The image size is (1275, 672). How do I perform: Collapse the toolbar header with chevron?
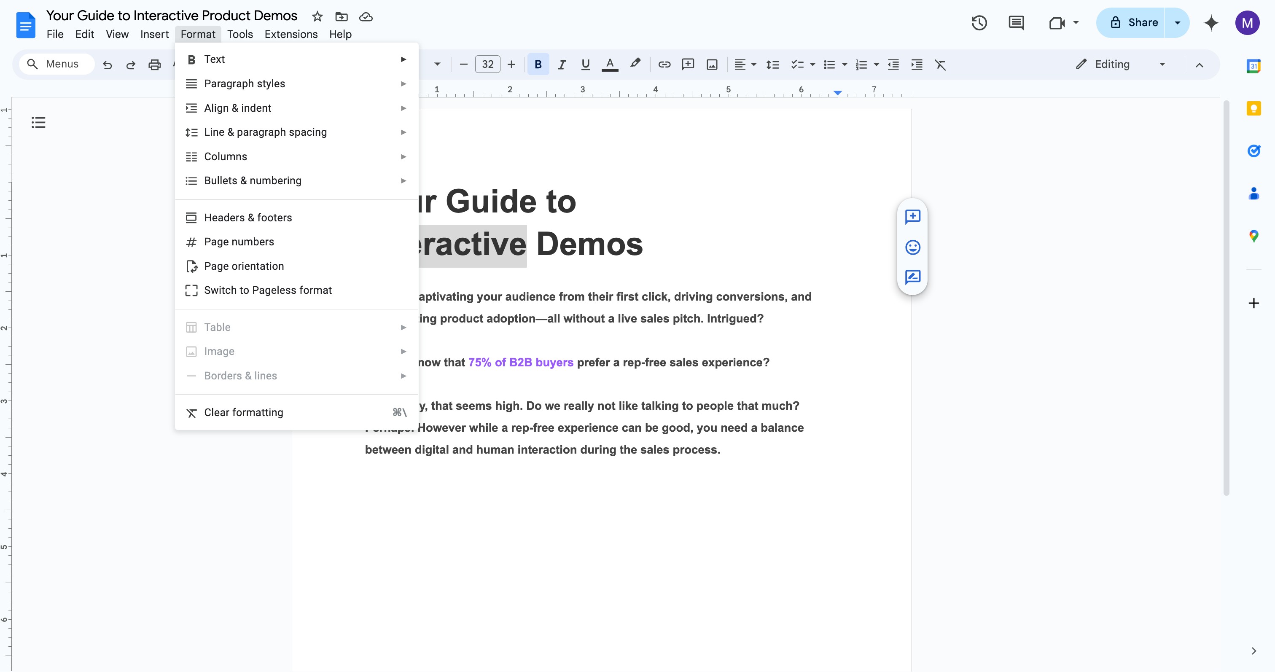pos(1199,65)
